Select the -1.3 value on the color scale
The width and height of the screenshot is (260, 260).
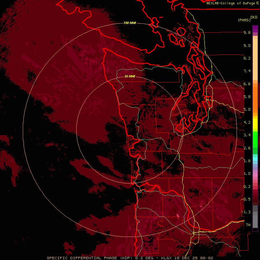(x=246, y=212)
